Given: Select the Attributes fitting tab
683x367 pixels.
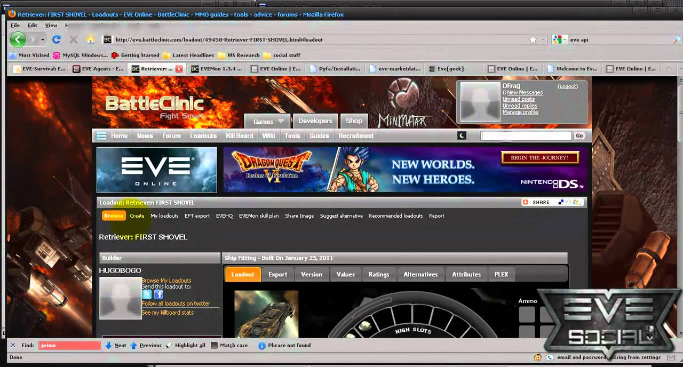Looking at the screenshot, I should tap(466, 275).
